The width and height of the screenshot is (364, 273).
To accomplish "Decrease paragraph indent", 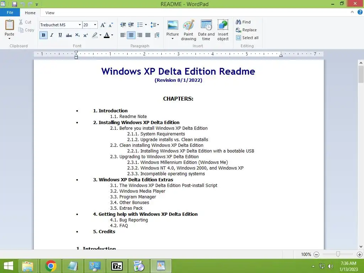I will tap(123, 25).
